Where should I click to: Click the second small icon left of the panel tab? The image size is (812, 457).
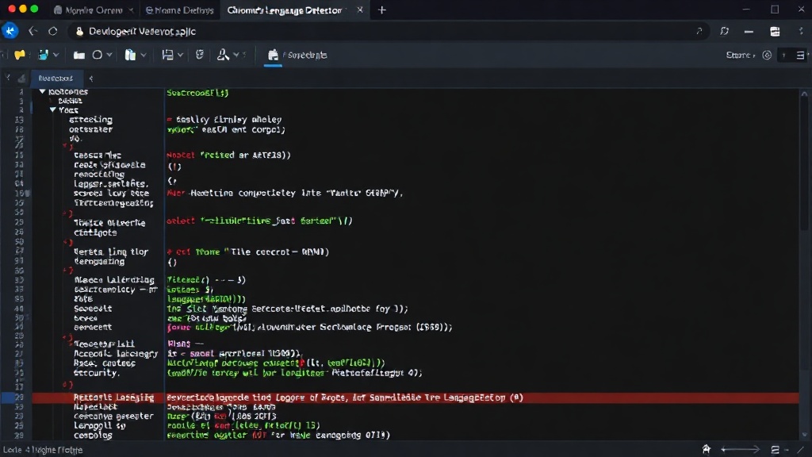pyautogui.click(x=21, y=79)
